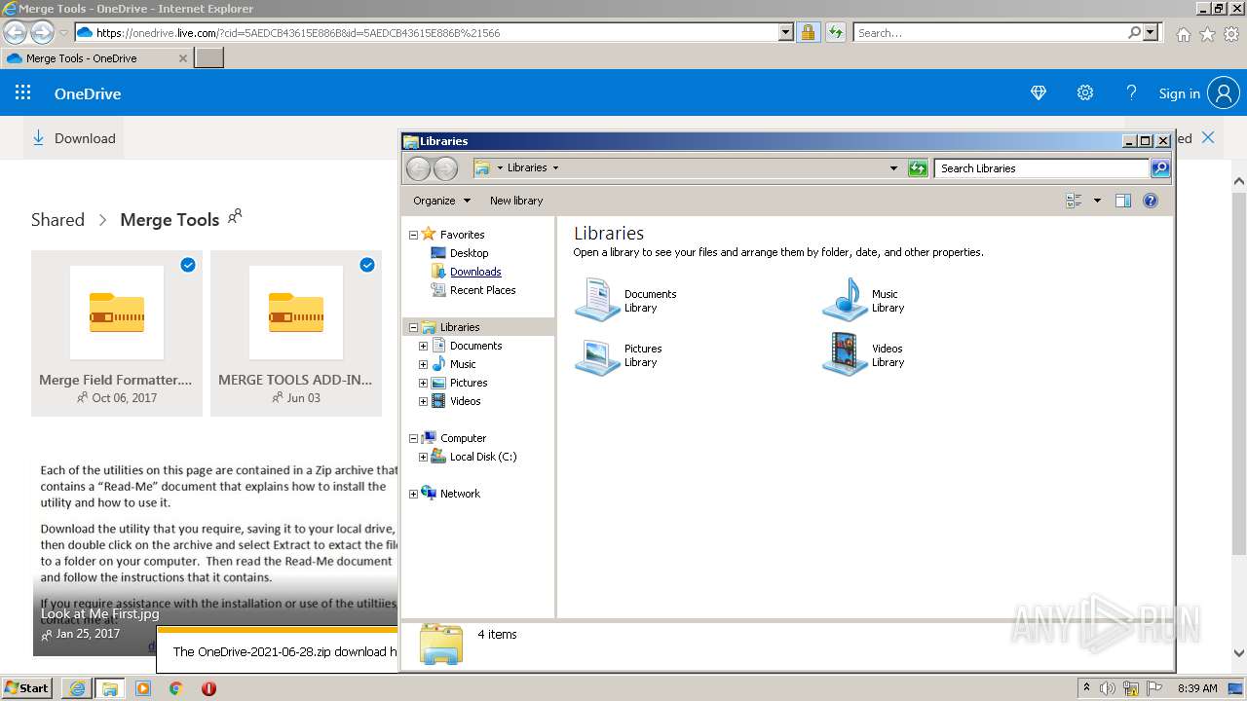The height and width of the screenshot is (701, 1247).
Task: Click Download in OneDrive command bar
Action: [74, 138]
